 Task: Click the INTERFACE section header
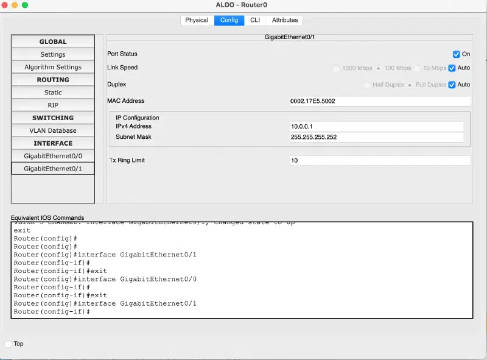click(53, 143)
